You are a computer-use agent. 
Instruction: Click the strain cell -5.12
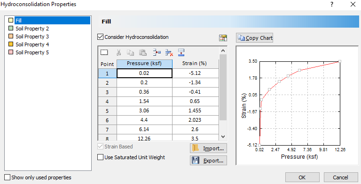pyautogui.click(x=195, y=73)
